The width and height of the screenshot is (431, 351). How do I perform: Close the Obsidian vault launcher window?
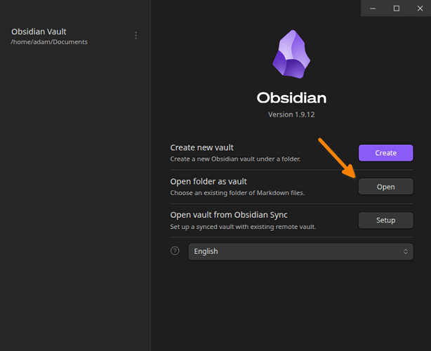click(420, 8)
